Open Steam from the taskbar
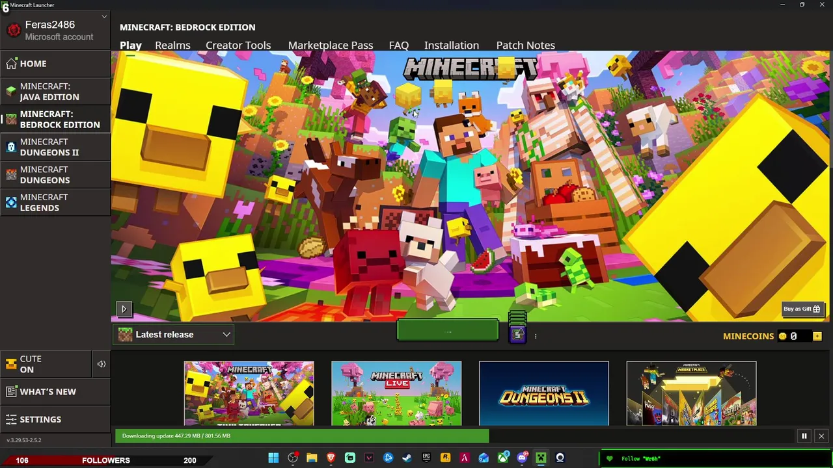This screenshot has width=833, height=468. coord(407,458)
